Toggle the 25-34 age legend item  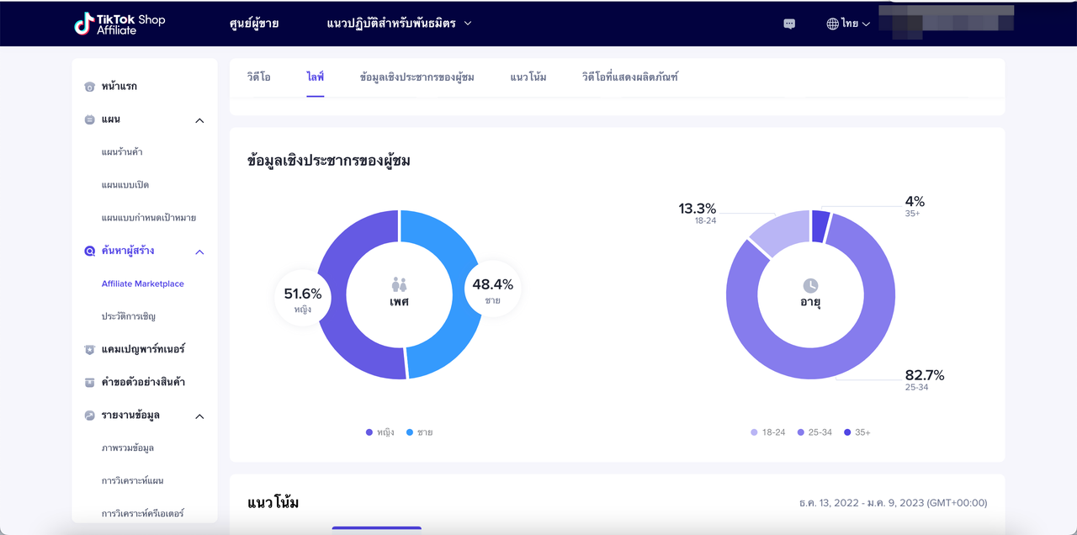[x=814, y=432]
